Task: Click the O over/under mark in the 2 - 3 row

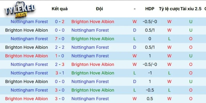Action: point(191,64)
